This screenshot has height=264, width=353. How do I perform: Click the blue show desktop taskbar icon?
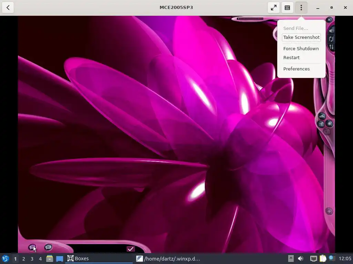pos(60,259)
